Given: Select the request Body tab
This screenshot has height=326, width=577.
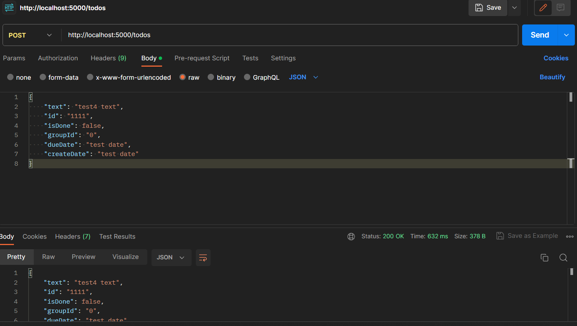Looking at the screenshot, I should 152,58.
